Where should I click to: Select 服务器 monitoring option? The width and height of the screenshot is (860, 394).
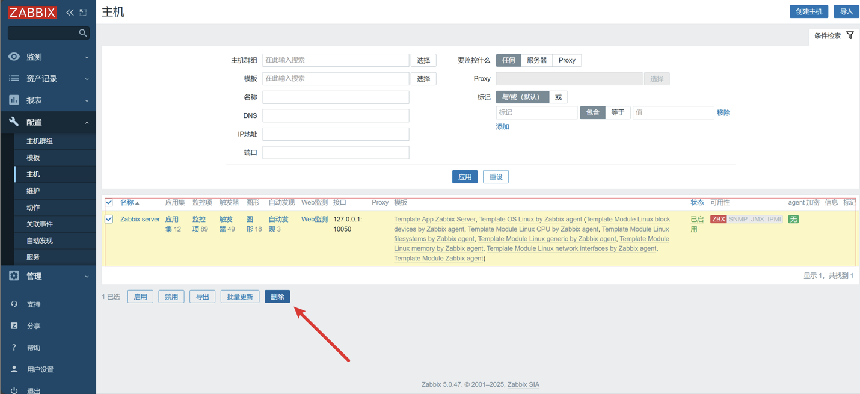coord(536,60)
